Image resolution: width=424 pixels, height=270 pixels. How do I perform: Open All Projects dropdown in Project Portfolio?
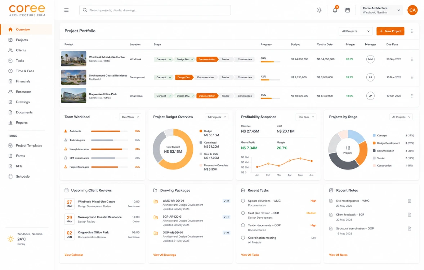coord(356,31)
